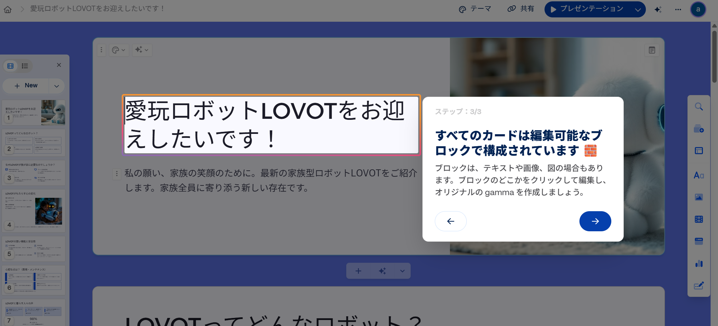Open the テーマ theme menu
This screenshot has height=326, width=718.
475,9
